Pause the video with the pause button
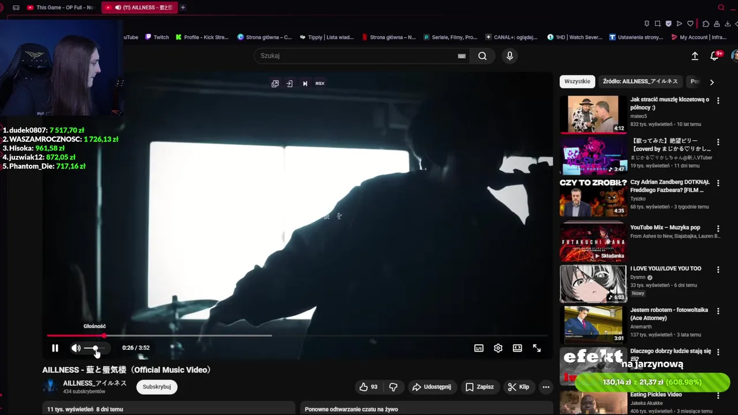Screen dimensions: 738x415 [x=55, y=348]
